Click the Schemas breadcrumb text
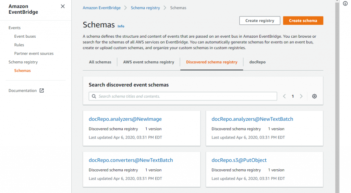This screenshot has height=193, width=351. point(178,8)
